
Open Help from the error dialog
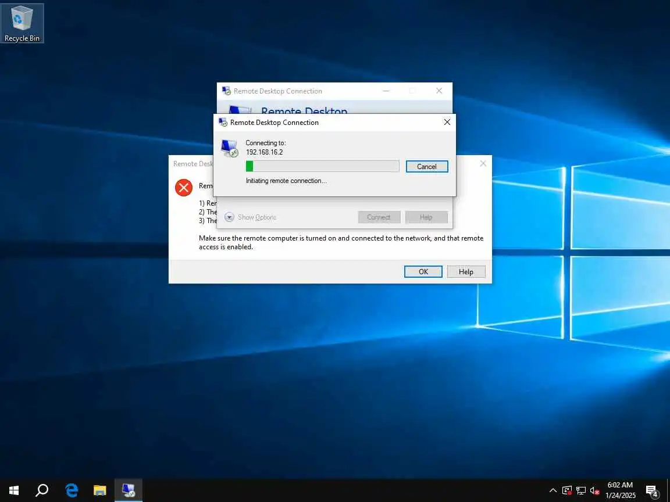tap(466, 271)
